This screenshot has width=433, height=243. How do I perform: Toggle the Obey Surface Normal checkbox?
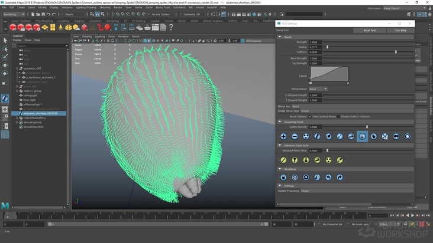[x=309, y=116]
